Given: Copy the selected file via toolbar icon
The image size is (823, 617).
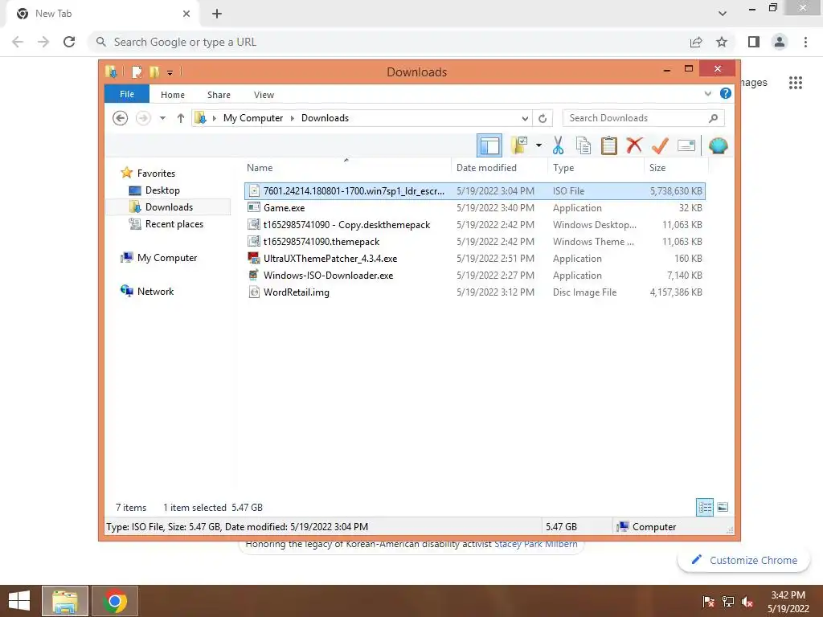Looking at the screenshot, I should click(x=583, y=145).
